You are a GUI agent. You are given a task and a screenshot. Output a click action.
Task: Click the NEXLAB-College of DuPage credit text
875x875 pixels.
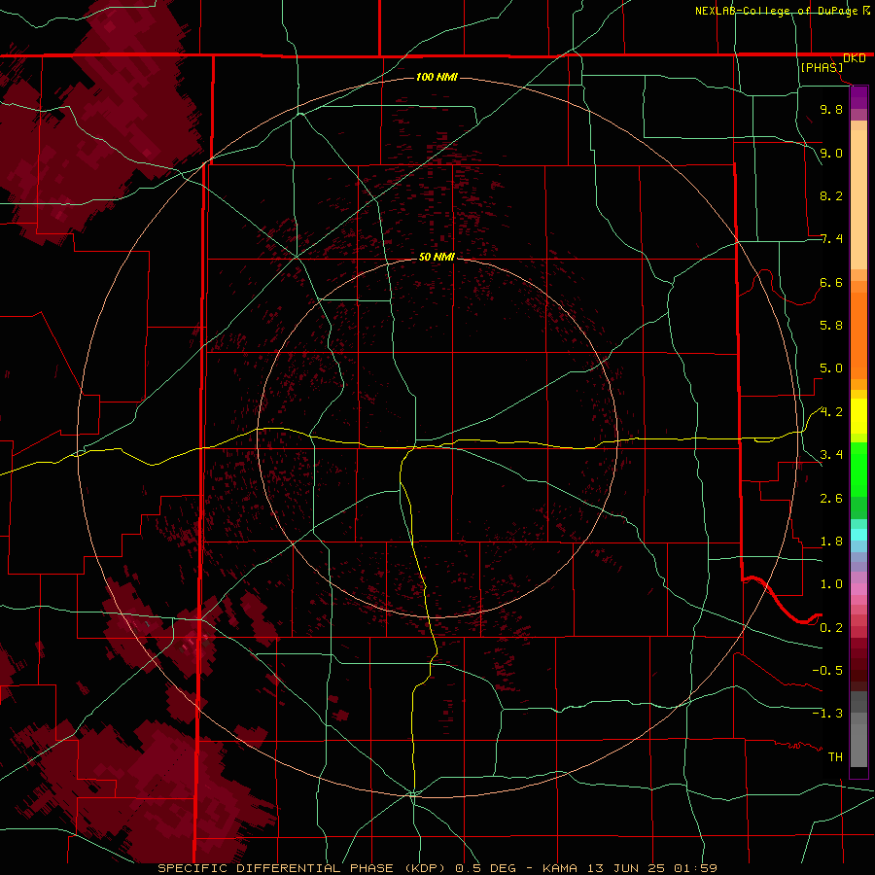click(776, 11)
